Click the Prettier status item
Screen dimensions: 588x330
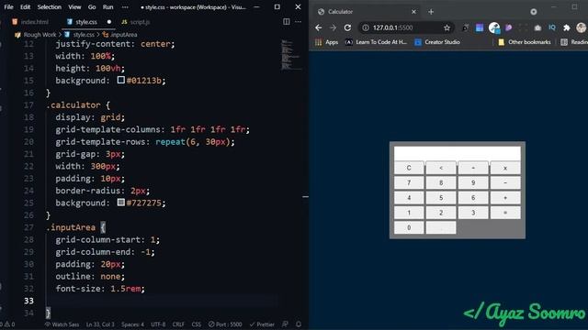[x=262, y=324]
